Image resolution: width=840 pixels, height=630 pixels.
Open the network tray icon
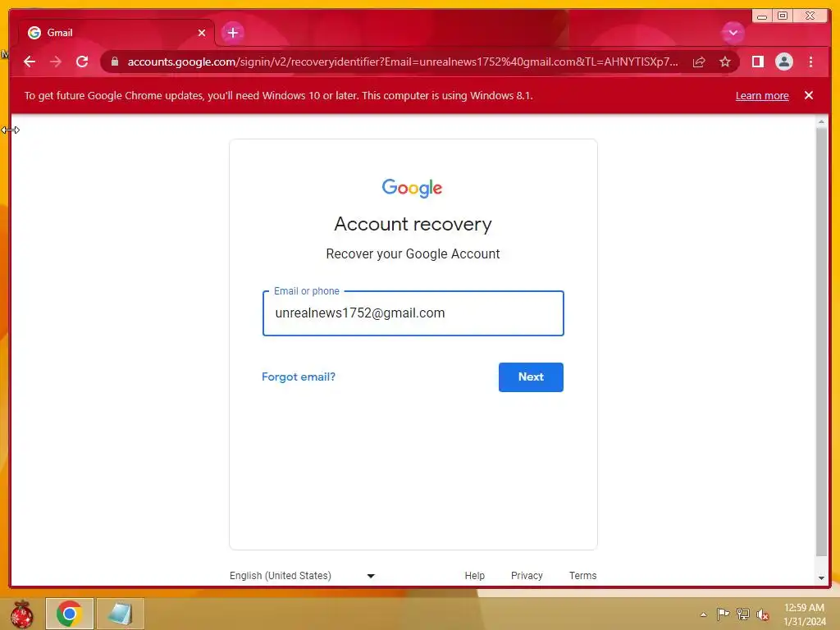(743, 614)
